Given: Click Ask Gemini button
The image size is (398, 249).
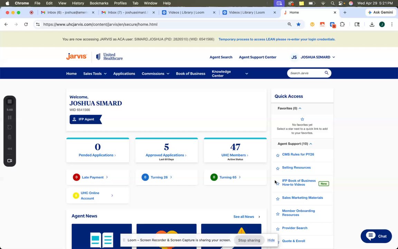Looking at the screenshot, I should (x=380, y=12).
